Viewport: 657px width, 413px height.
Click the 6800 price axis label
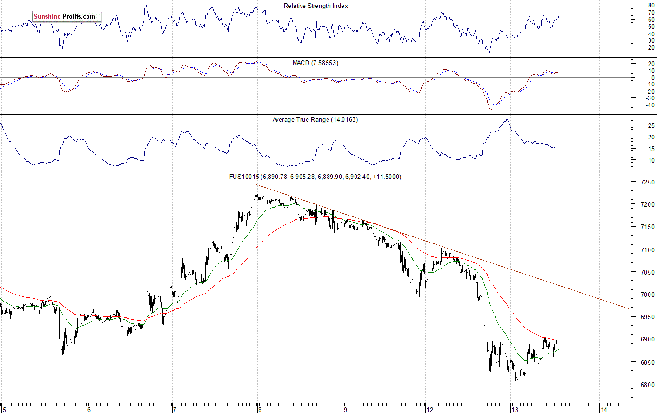coord(648,385)
